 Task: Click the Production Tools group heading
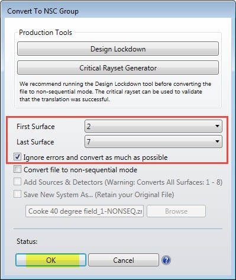click(x=46, y=33)
